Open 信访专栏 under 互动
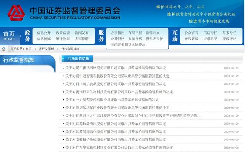 coord(211,33)
